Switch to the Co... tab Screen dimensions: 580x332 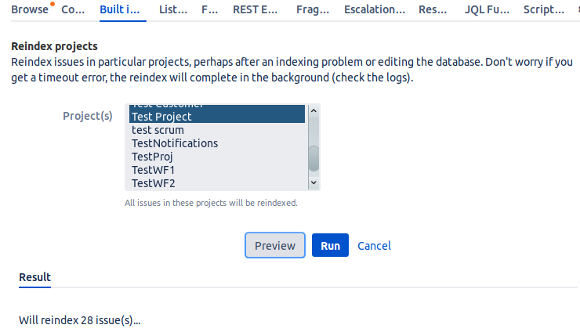click(x=73, y=10)
